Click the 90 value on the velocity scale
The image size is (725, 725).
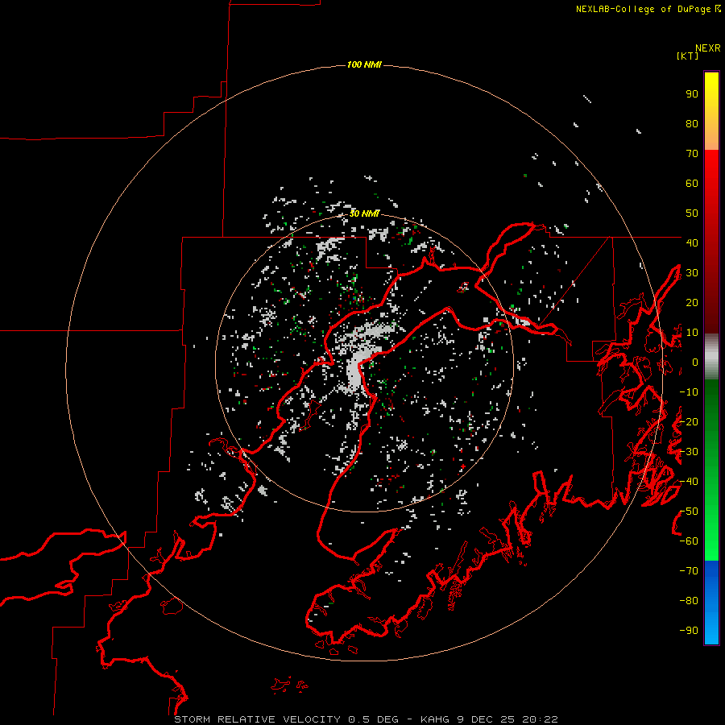(x=692, y=94)
